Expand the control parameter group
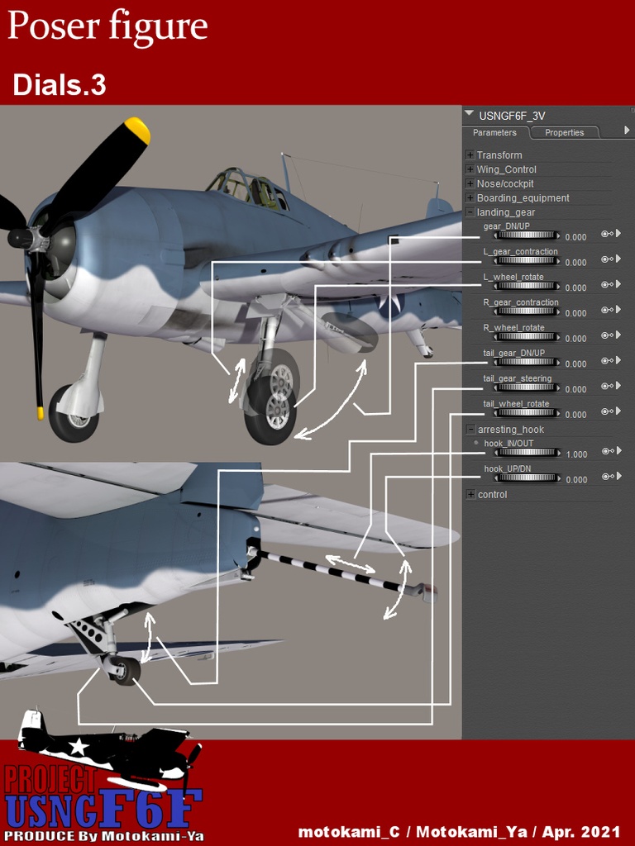The image size is (635, 846). click(x=470, y=495)
